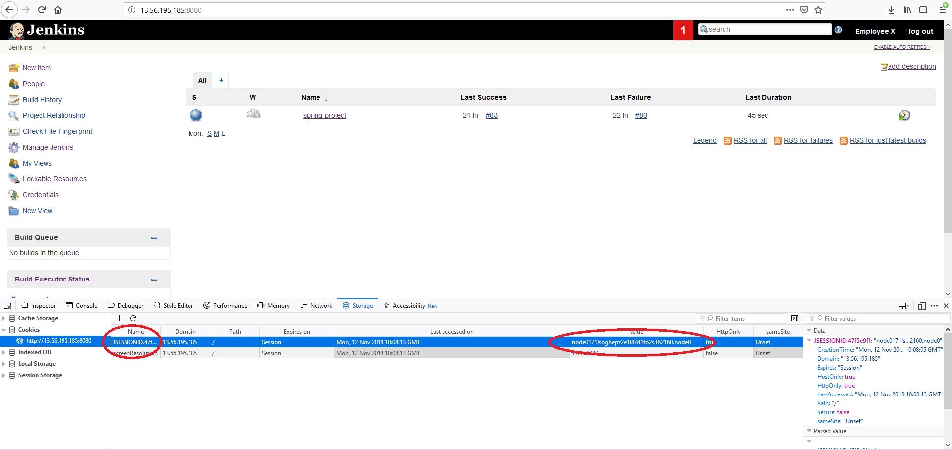Switch to the Inspector tab

[x=39, y=306]
